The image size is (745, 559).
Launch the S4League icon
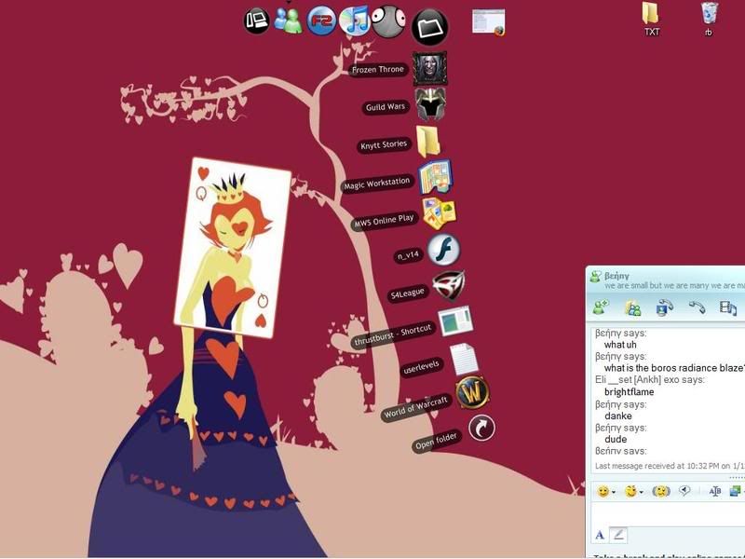click(449, 285)
